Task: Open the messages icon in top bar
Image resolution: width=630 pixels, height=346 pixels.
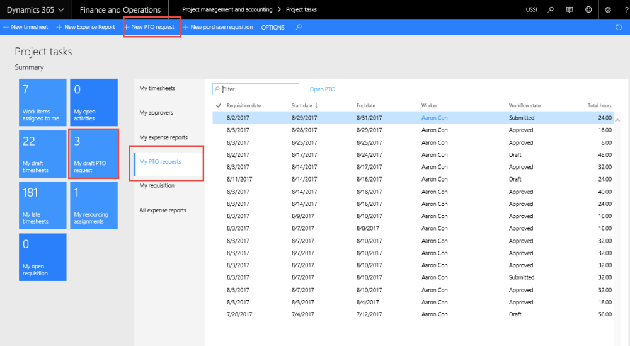Action: point(570,9)
